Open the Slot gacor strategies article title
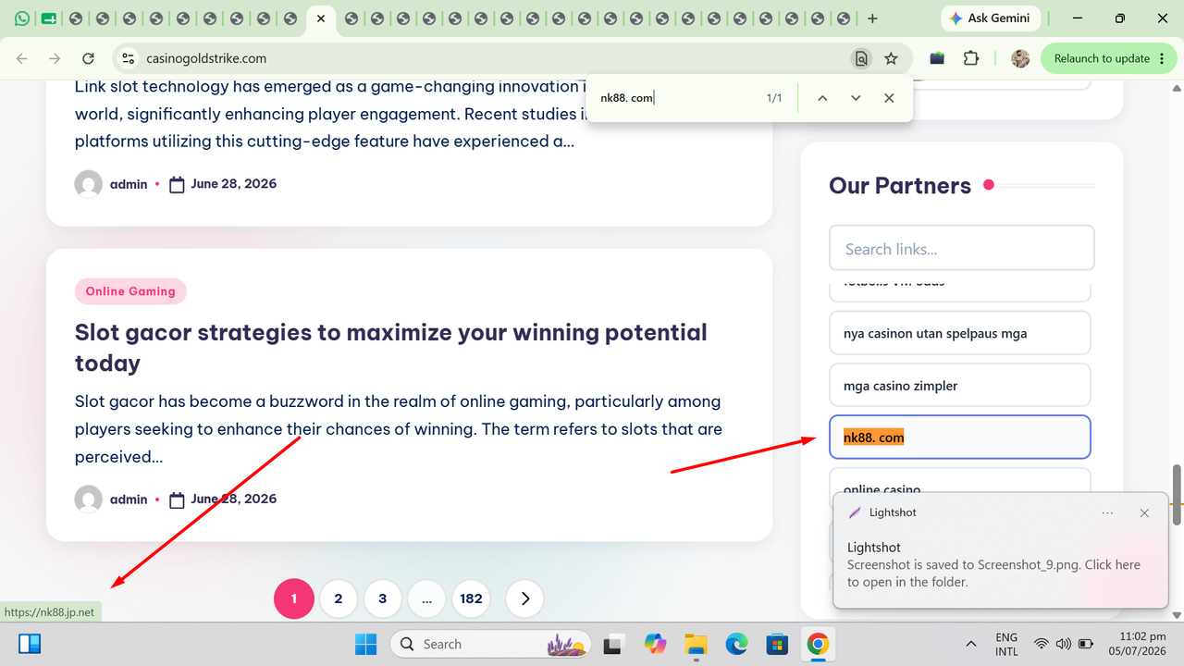The height and width of the screenshot is (666, 1184). (391, 348)
